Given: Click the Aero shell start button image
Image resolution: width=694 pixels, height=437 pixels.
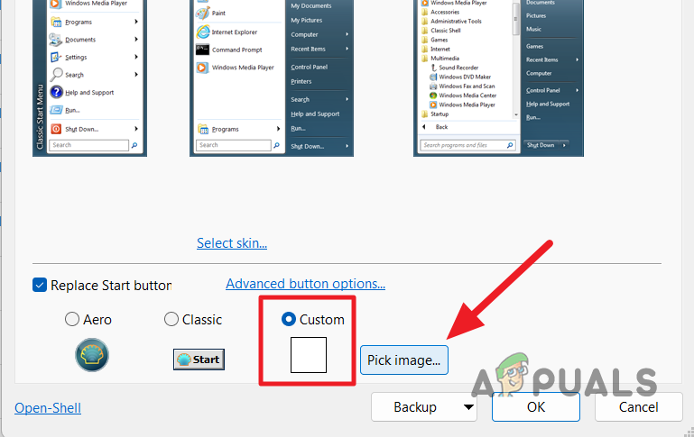Looking at the screenshot, I should [92, 355].
